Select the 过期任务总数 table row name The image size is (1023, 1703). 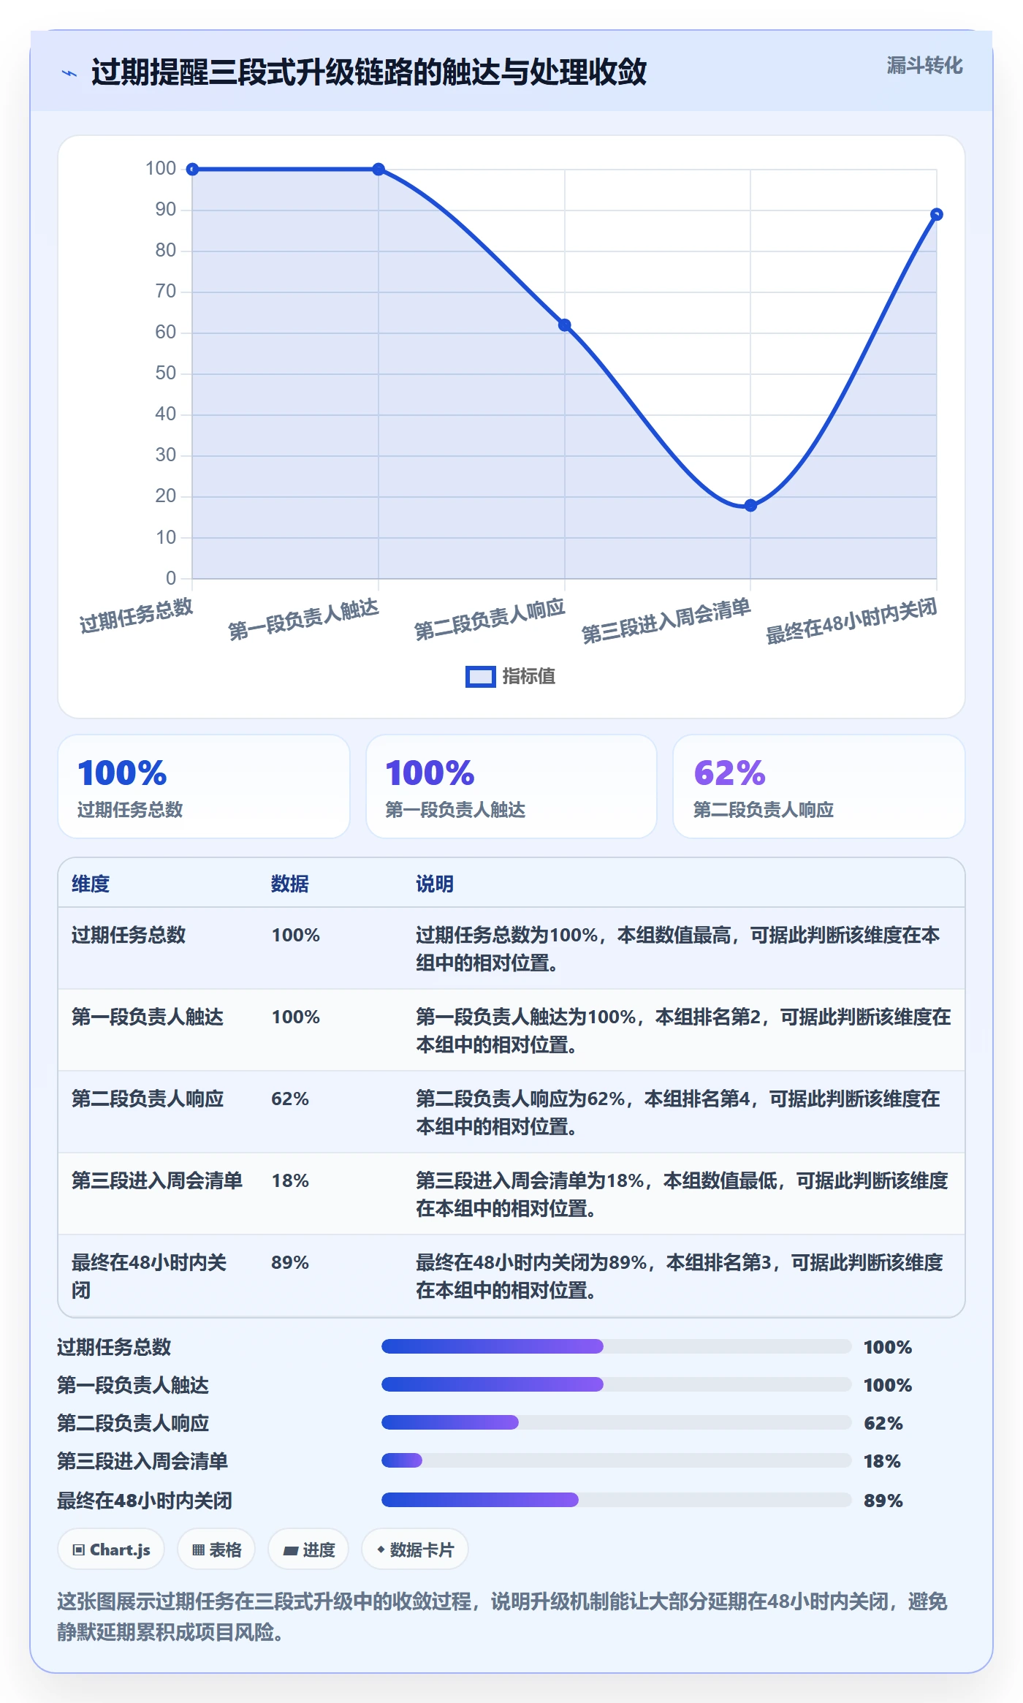(129, 935)
